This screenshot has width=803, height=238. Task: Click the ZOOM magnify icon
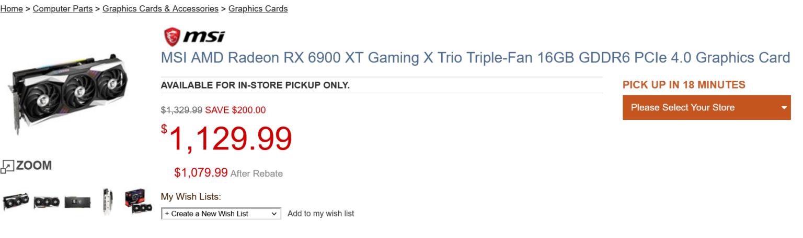click(8, 167)
